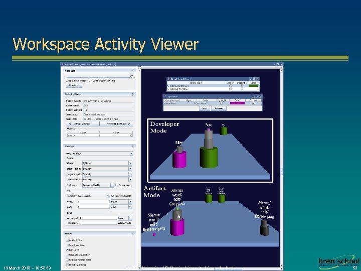Collapse the Filters panel header icon
Viewport: 361px width, 271px height.
tap(132, 234)
